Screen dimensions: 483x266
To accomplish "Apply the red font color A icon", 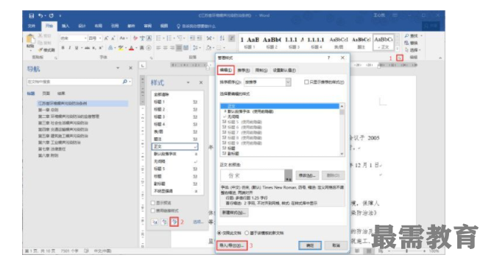I will pos(132,48).
